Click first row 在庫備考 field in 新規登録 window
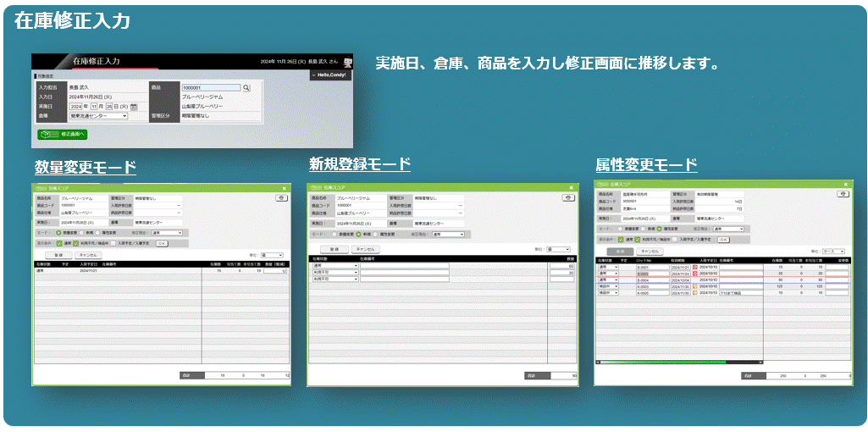This screenshot has width=868, height=432. point(405,265)
